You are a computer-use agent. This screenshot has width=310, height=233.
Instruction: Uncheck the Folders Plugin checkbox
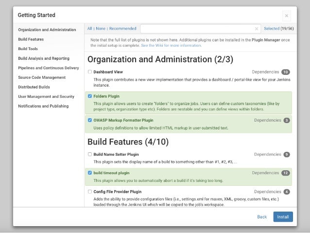coord(90,96)
